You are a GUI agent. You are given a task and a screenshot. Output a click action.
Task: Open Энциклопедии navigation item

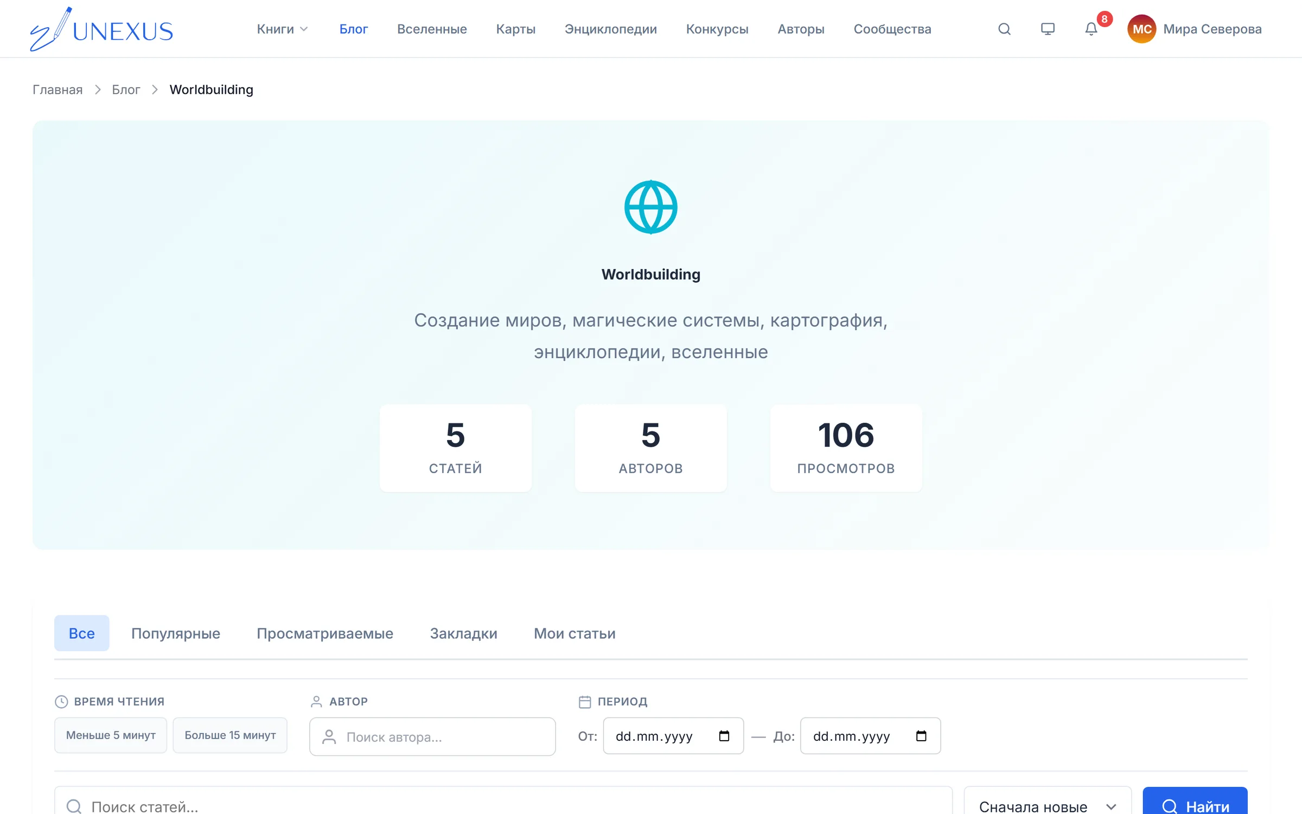pos(610,29)
